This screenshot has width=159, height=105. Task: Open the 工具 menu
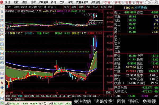point(62,2)
